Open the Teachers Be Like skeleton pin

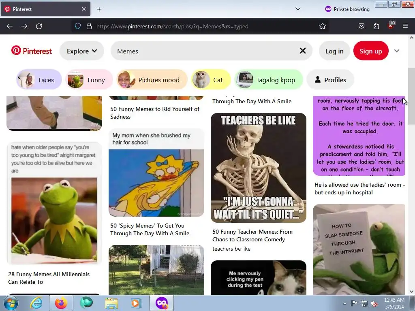259,168
